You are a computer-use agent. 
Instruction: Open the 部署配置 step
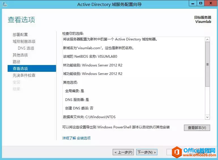tap(20, 34)
